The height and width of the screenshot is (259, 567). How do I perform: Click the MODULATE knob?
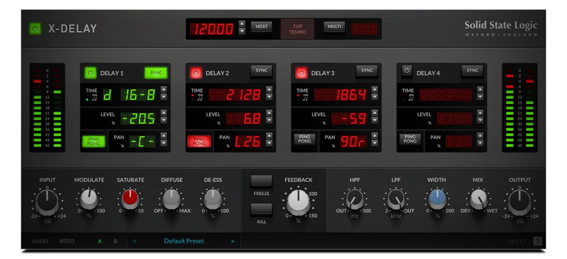point(89,199)
